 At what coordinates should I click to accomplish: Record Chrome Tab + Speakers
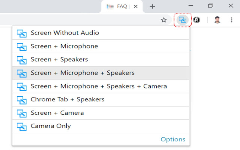tap(67, 100)
